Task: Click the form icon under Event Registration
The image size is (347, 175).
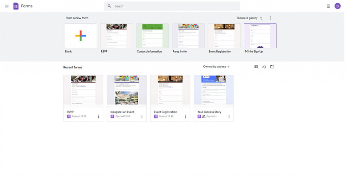Action: pyautogui.click(x=156, y=116)
